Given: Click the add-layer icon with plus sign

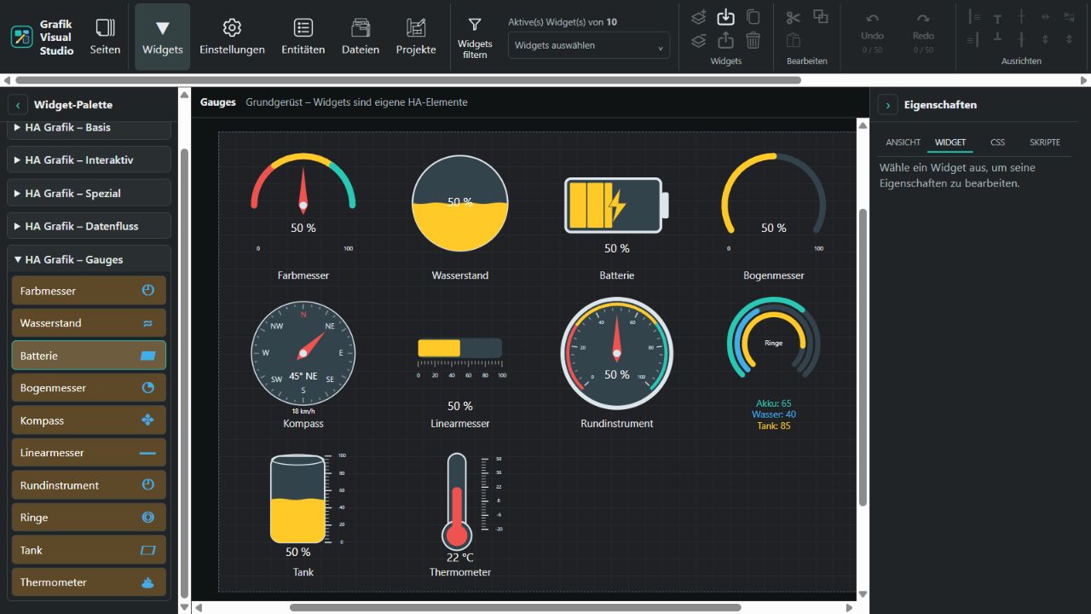Looking at the screenshot, I should point(699,17).
